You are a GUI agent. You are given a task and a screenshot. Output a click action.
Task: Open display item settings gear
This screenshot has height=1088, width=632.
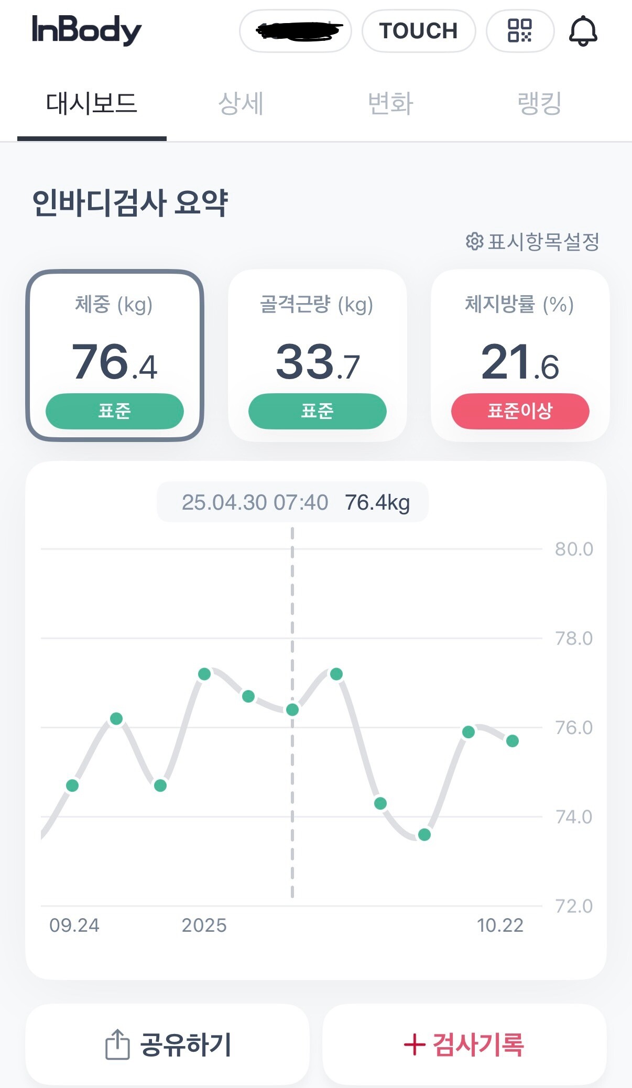[x=474, y=242]
